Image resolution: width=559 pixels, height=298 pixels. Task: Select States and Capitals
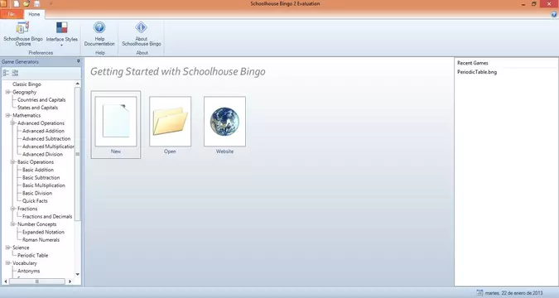coord(37,108)
